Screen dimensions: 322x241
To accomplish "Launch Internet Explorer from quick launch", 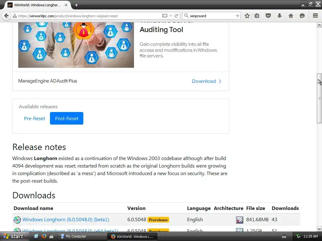I will (36, 236).
